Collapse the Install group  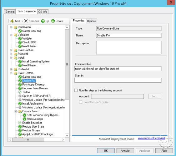[x=11, y=58]
